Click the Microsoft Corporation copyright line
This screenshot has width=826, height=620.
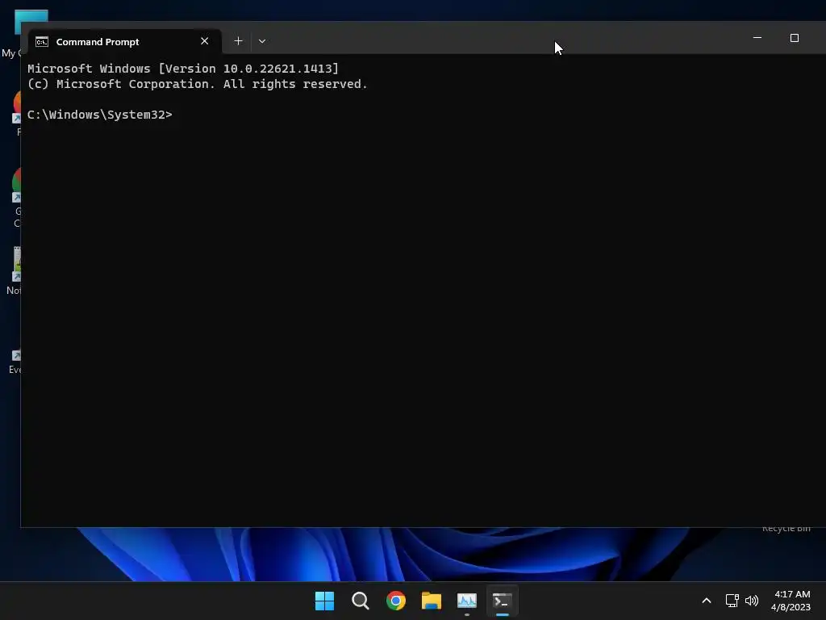(x=197, y=84)
